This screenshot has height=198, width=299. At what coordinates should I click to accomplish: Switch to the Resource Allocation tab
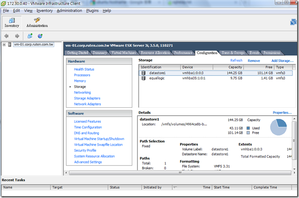[x=155, y=53]
